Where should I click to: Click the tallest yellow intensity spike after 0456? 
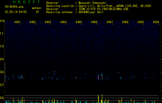point(102,98)
